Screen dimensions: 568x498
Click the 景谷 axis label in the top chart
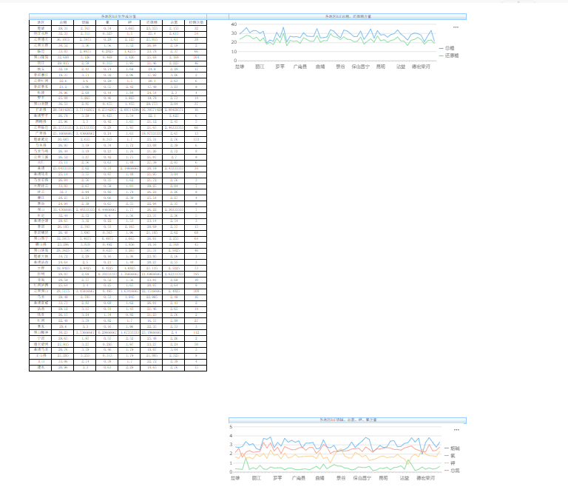[x=340, y=67]
